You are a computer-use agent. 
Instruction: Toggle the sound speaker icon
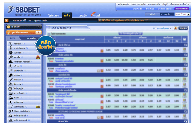coord(175,28)
